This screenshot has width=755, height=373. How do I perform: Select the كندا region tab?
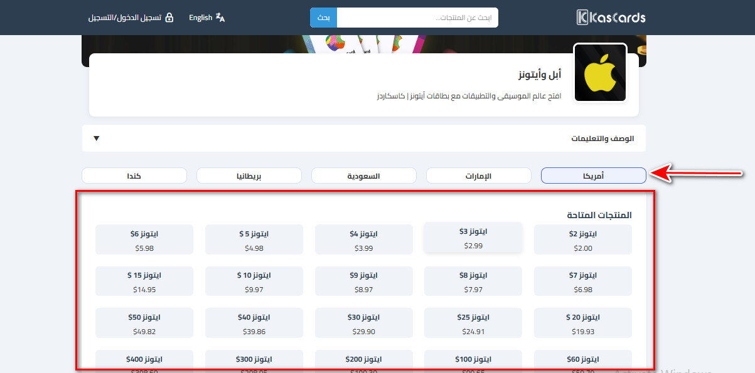pos(134,176)
